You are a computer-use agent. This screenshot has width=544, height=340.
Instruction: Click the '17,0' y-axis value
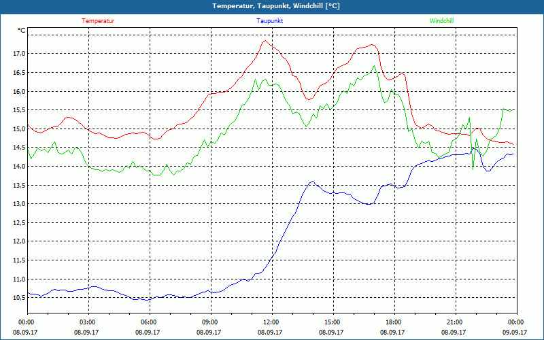[x=19, y=54]
